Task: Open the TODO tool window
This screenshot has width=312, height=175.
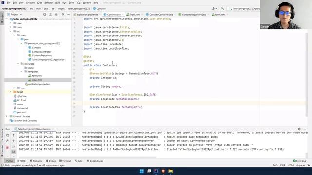Action: [x=21, y=161]
